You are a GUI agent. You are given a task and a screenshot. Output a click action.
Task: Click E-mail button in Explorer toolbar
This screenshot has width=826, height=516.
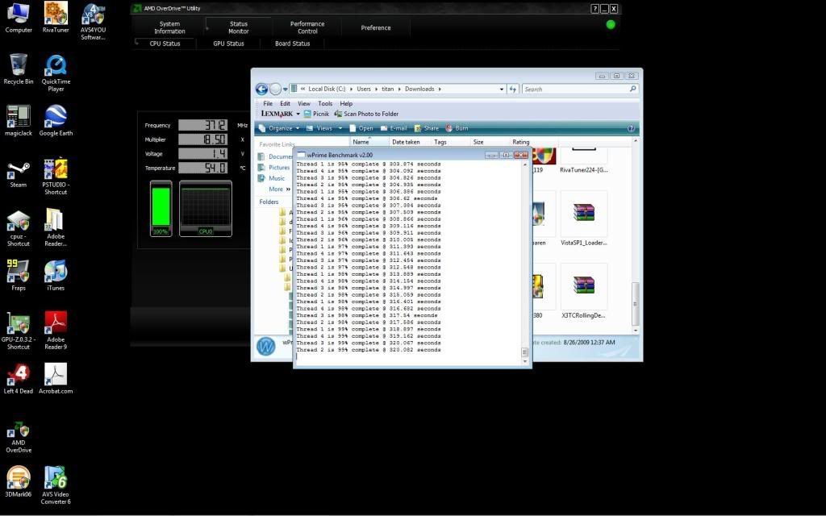click(x=394, y=128)
